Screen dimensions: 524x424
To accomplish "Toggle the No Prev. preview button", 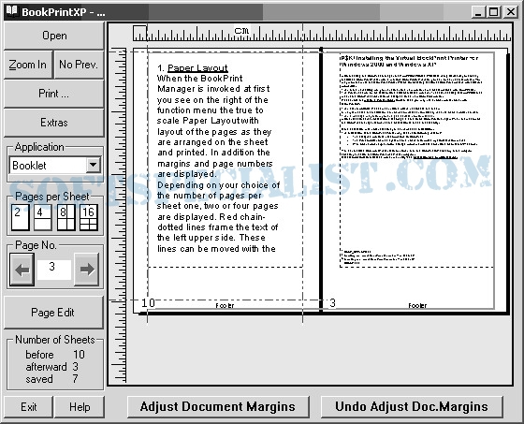I will pos(79,65).
